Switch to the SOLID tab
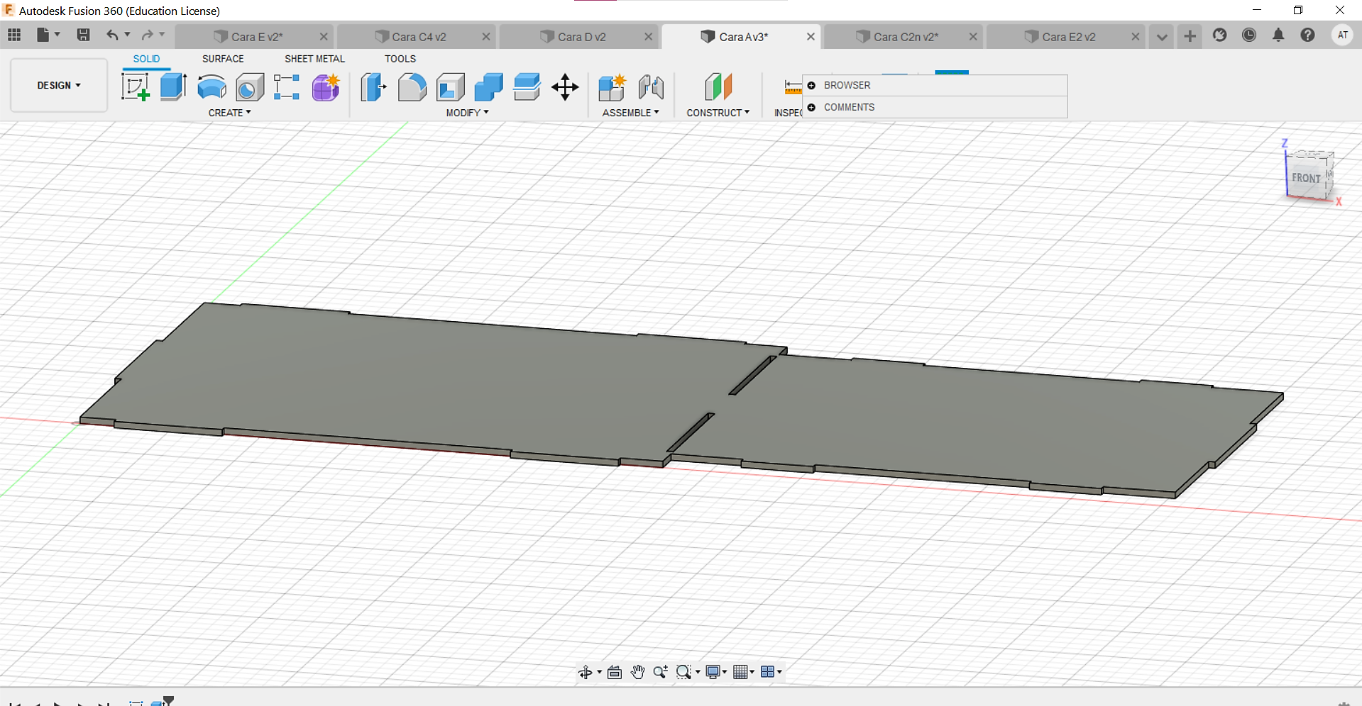Image resolution: width=1362 pixels, height=706 pixels. point(146,59)
